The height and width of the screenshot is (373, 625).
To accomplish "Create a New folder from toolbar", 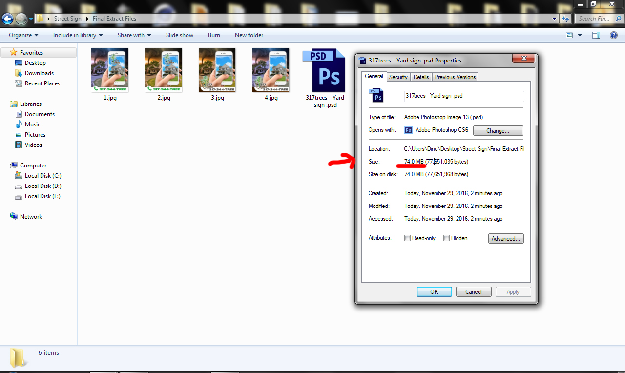I will tap(249, 35).
